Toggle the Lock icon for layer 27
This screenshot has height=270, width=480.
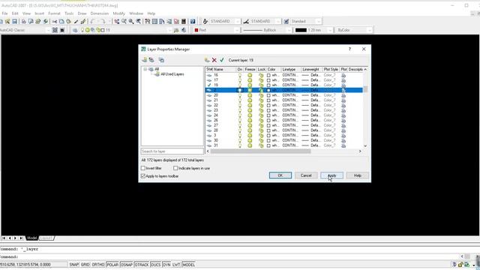pos(261,125)
